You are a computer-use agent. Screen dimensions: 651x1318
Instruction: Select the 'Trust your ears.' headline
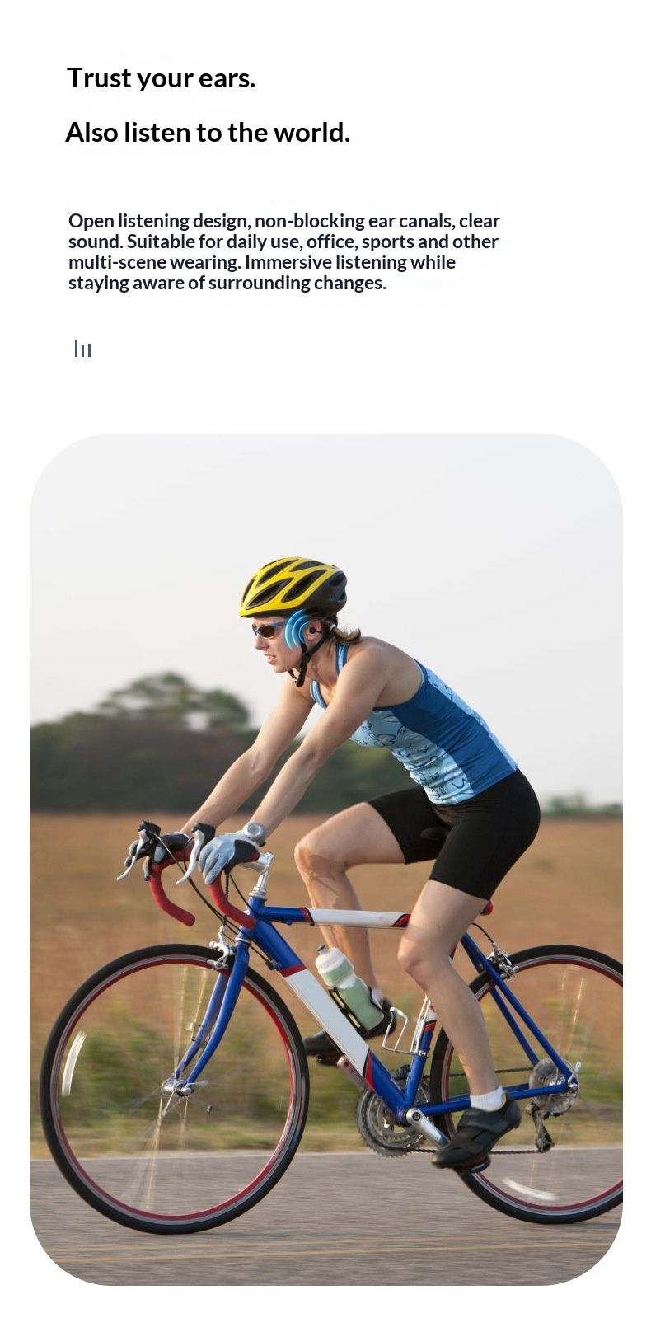(161, 77)
